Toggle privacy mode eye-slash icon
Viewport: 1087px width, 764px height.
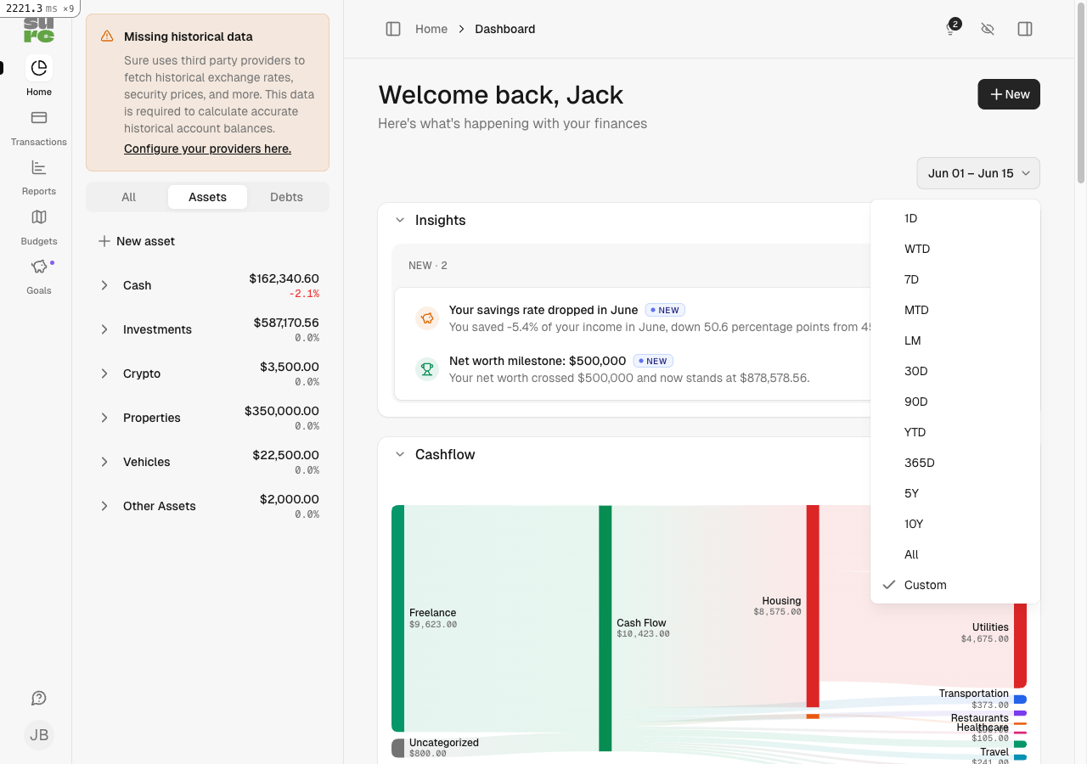988,29
